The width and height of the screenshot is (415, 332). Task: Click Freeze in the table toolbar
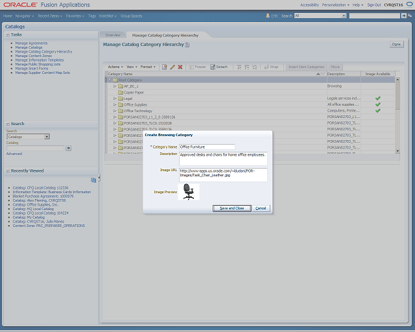point(197,67)
